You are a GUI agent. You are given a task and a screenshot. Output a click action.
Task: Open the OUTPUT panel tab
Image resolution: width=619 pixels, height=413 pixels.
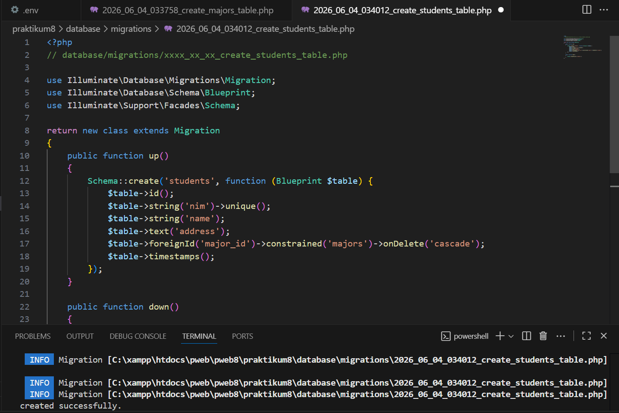[x=80, y=336]
